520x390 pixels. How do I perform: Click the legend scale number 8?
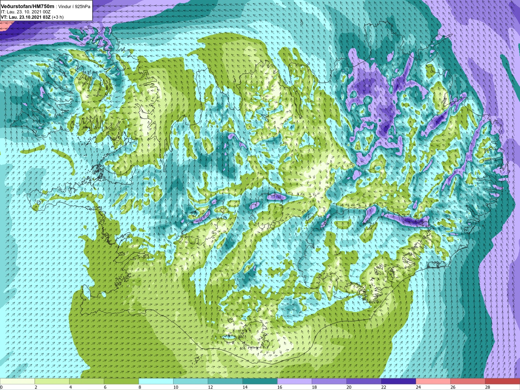tap(140, 387)
